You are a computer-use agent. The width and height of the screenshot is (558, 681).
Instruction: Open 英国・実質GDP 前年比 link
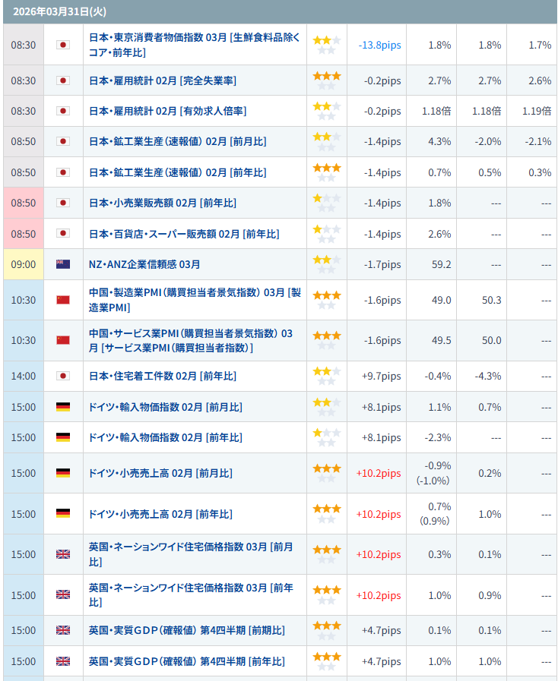tap(186, 661)
